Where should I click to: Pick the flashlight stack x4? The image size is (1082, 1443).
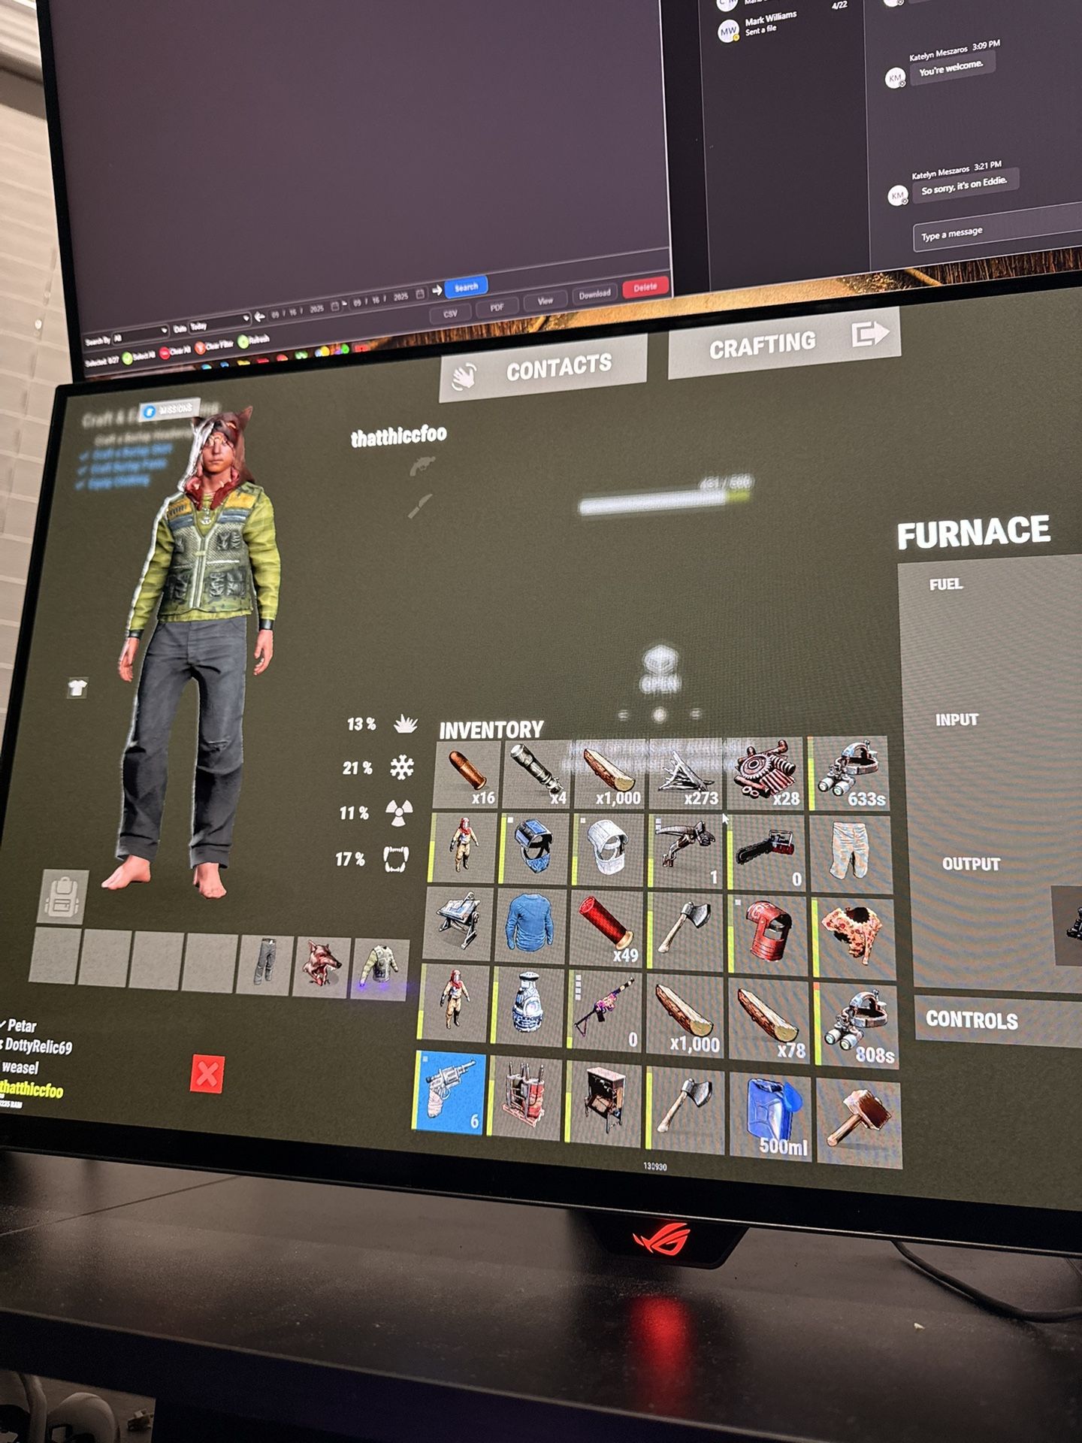pyautogui.click(x=535, y=774)
